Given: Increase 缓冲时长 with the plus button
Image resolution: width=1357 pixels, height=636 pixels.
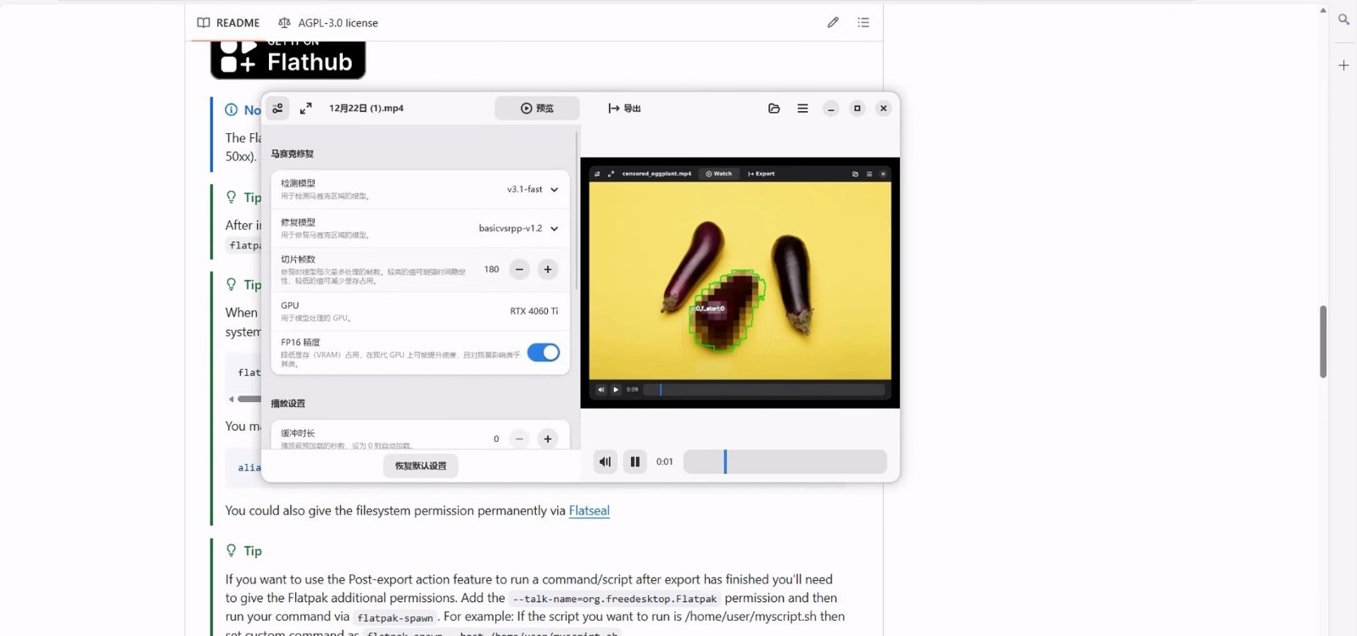Looking at the screenshot, I should tap(548, 438).
